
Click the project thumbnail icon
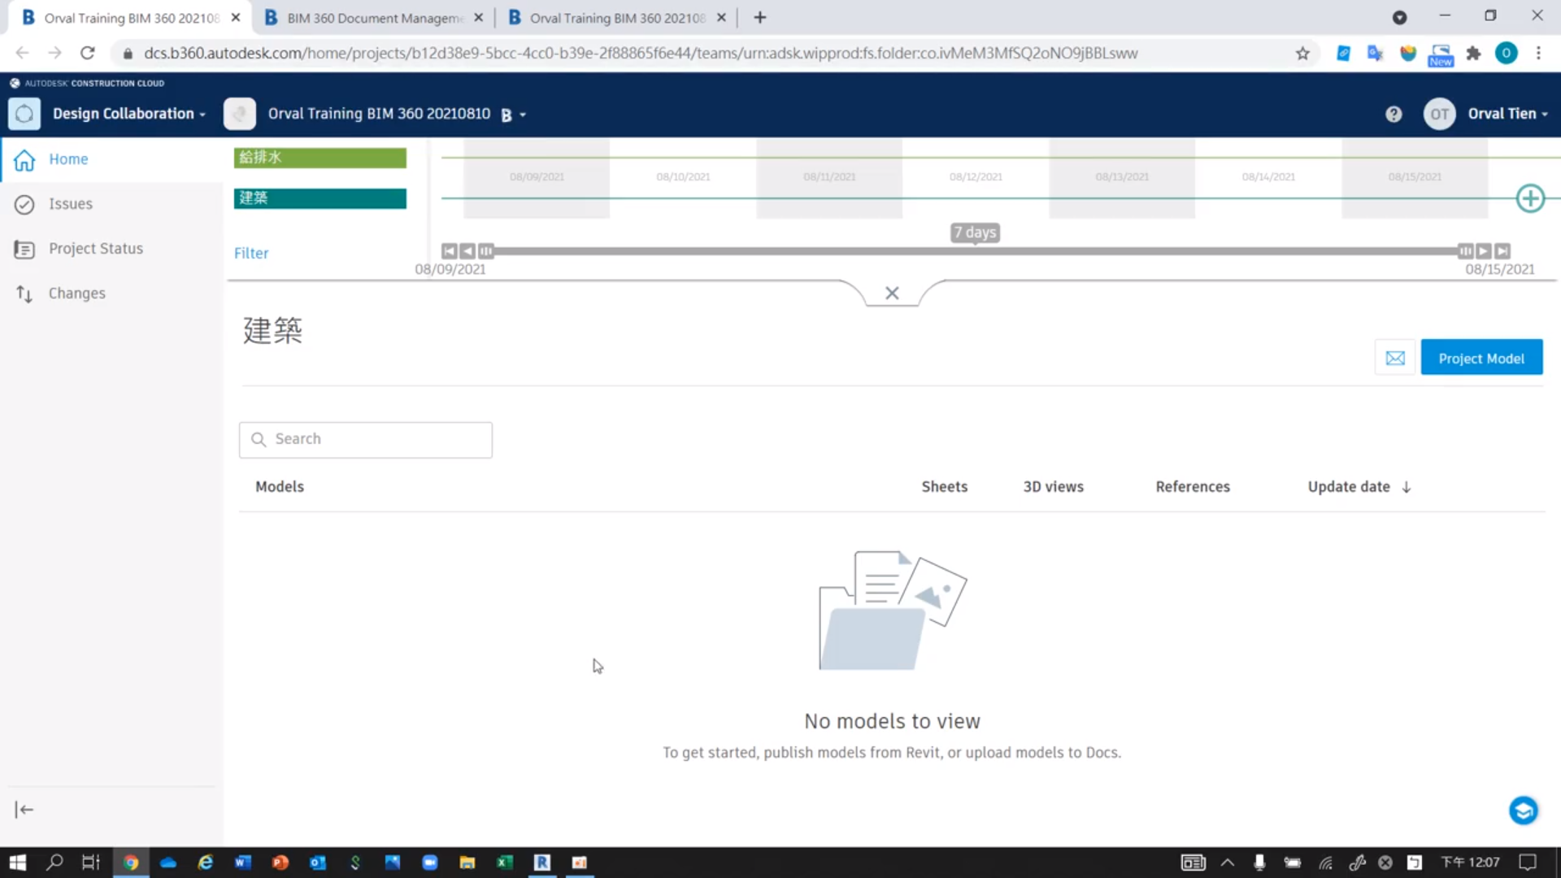coord(240,114)
